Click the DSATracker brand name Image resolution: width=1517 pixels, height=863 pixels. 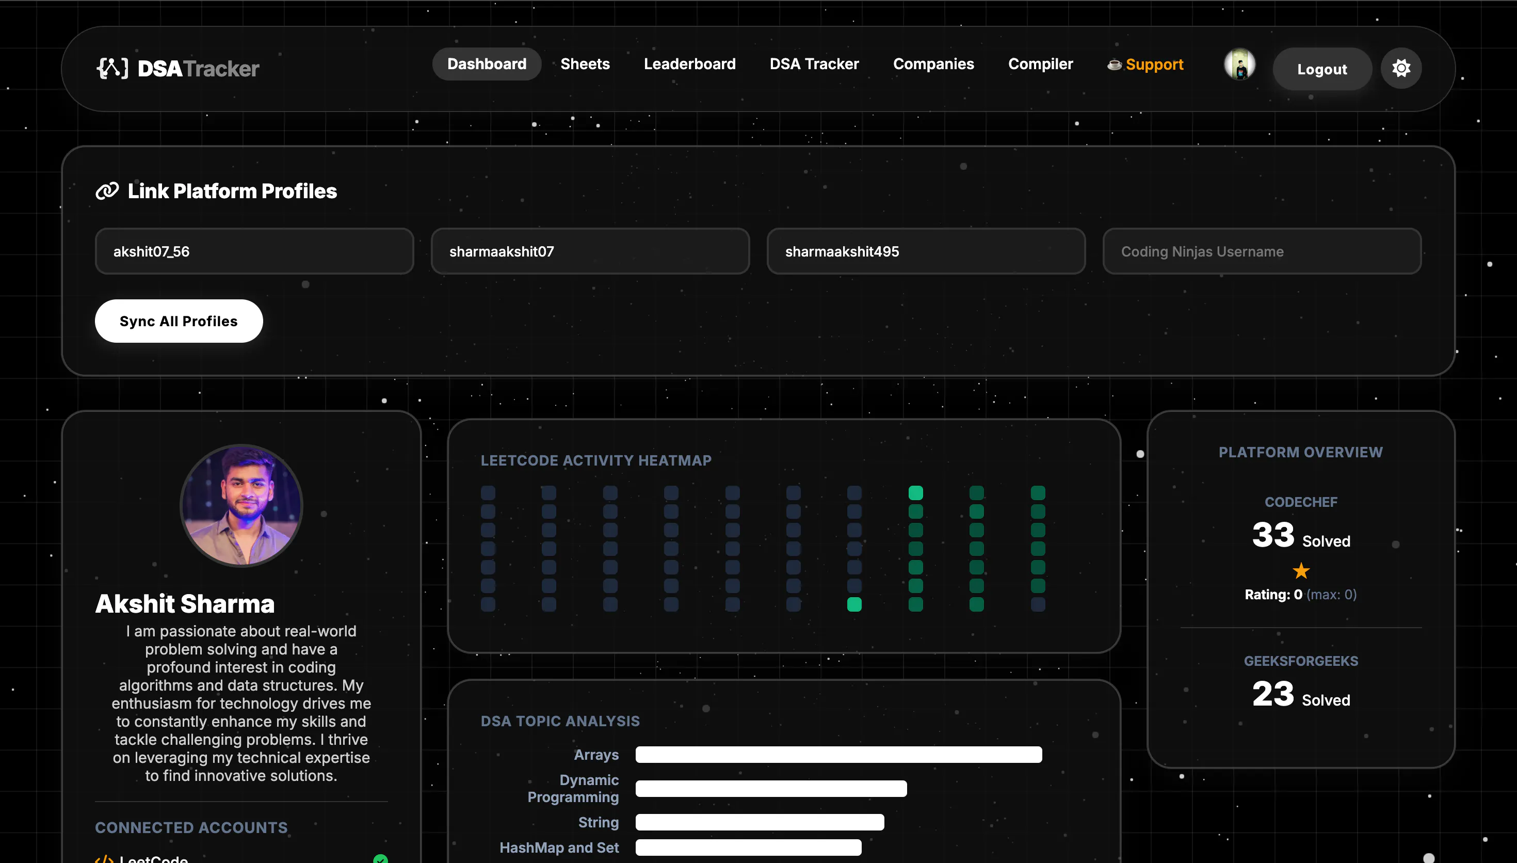(199, 69)
